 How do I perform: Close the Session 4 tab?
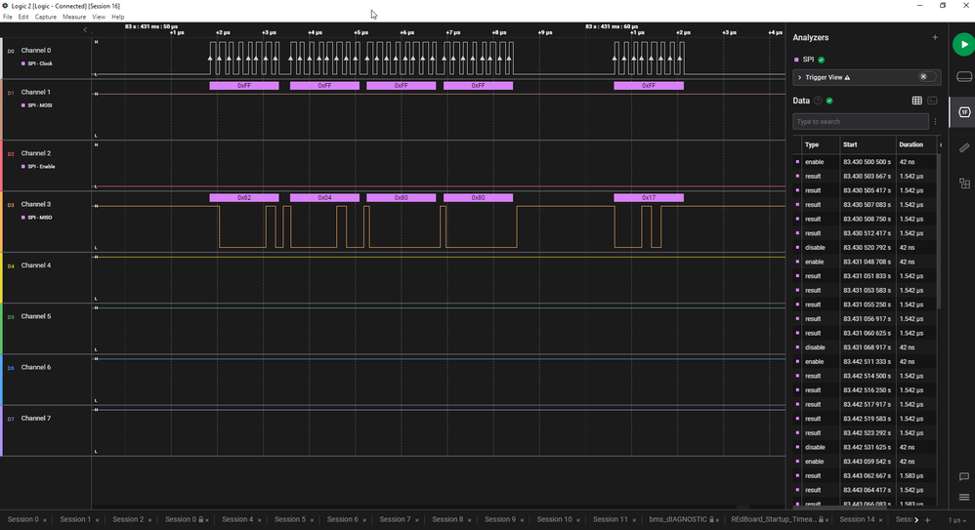coord(259,520)
